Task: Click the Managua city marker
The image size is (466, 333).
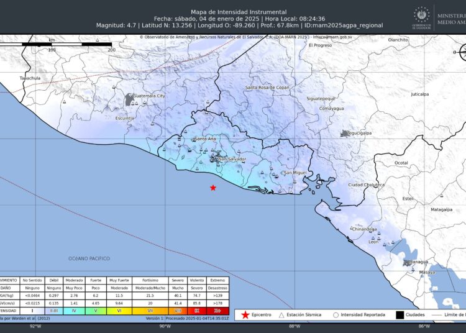Action: 408,262
